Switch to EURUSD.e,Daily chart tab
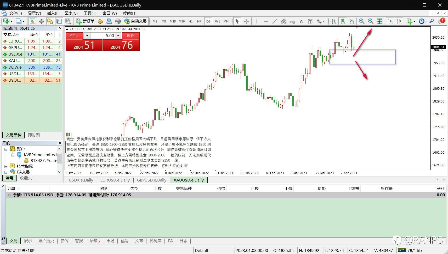 [x=115, y=180]
